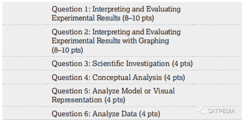Click "Experimental Results" text under Question 1
Screen dimensions: 242x120
tap(86, 18)
